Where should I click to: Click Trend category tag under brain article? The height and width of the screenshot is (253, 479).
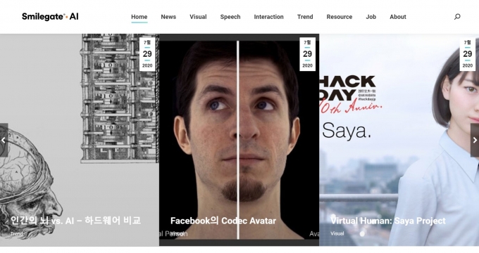pos(16,234)
